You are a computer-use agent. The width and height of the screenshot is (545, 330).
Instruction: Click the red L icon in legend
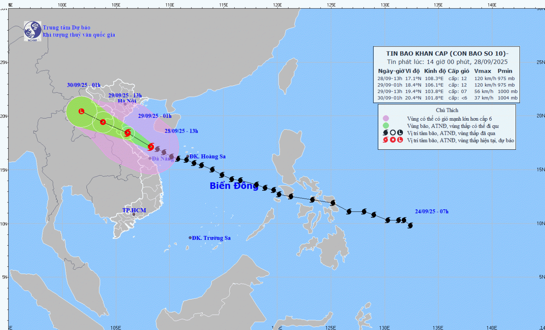coord(400,140)
